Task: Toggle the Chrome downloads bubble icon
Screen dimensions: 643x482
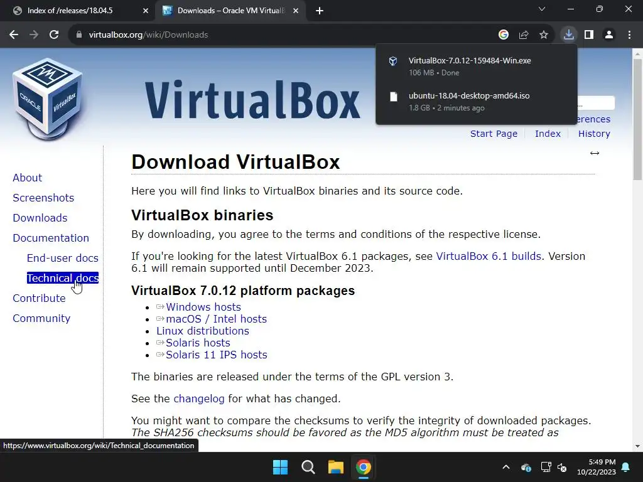Action: coord(569,35)
